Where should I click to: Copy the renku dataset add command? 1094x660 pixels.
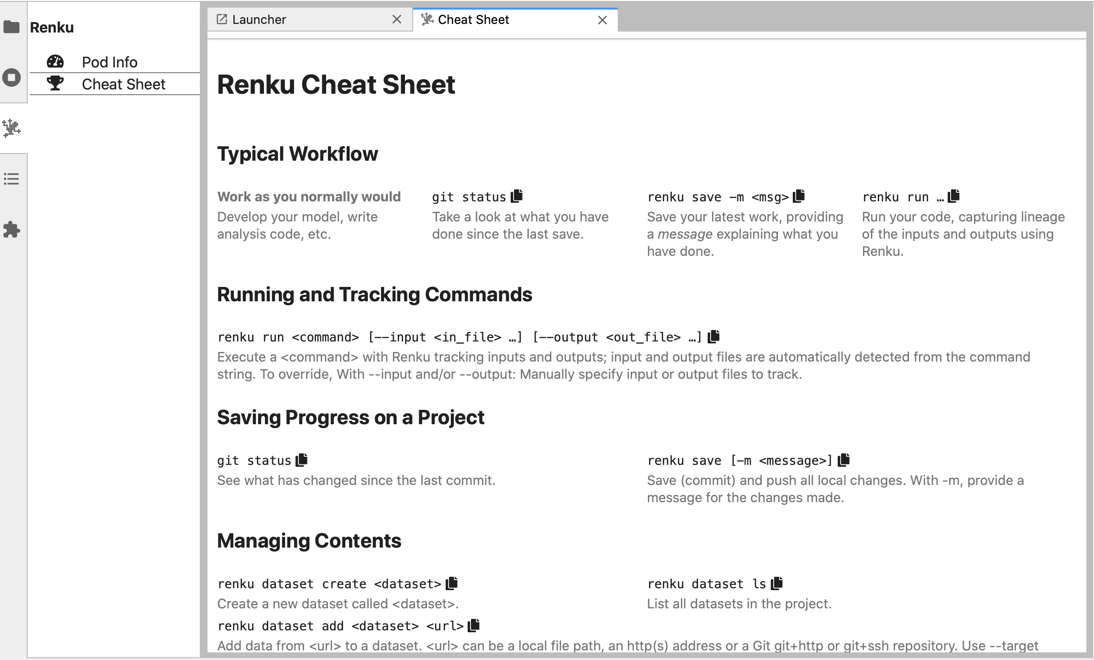coord(474,625)
